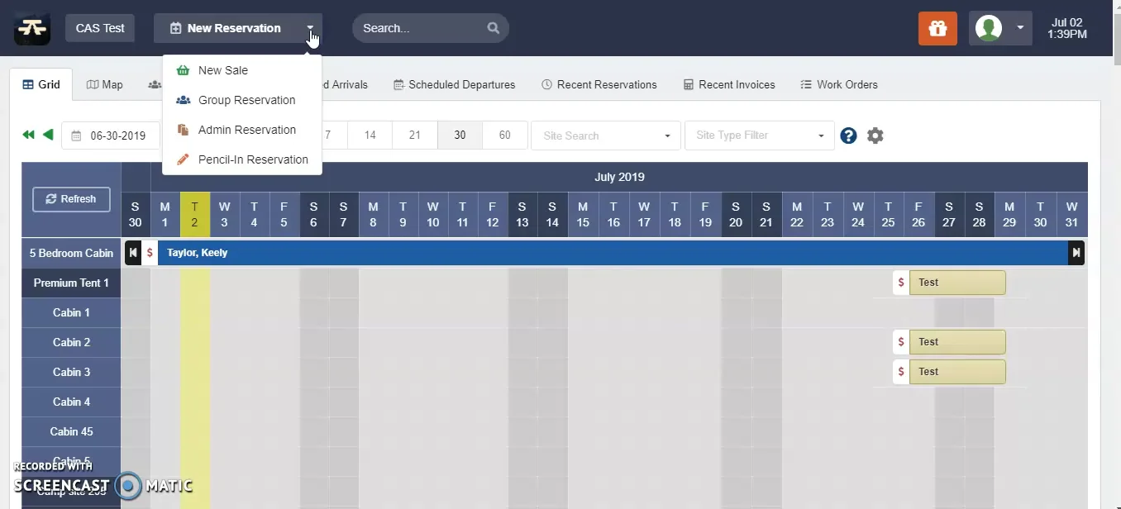
Task: Expand the Site Search dropdown
Action: coord(606,136)
